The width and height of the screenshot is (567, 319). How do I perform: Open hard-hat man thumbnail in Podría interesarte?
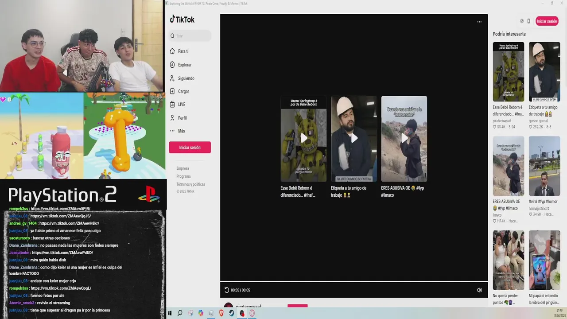click(544, 72)
